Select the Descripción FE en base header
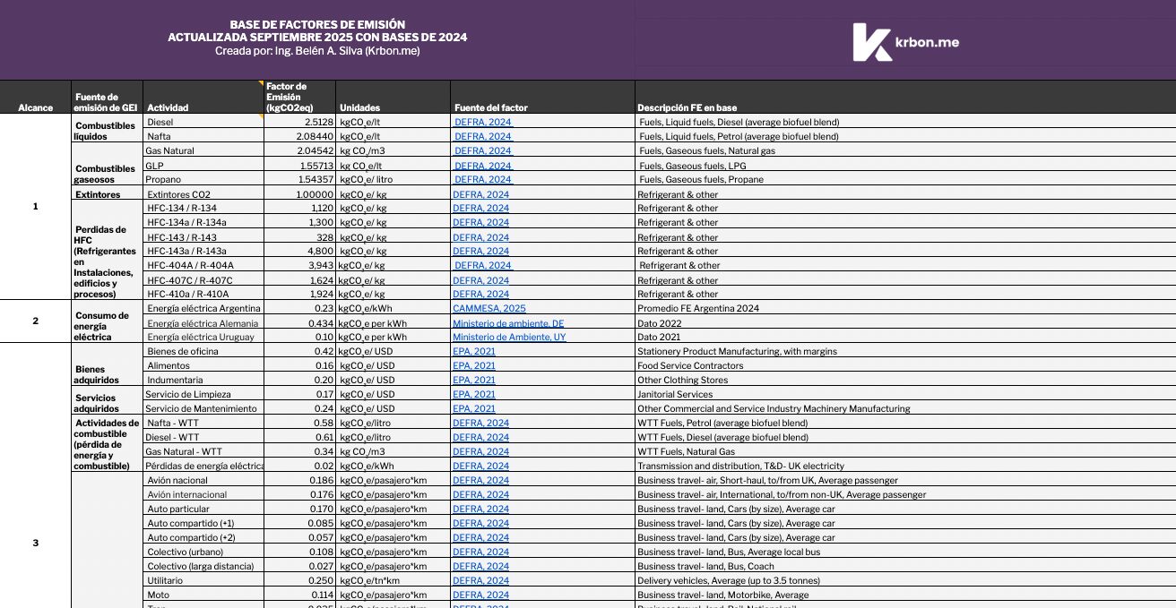Screen dimensions: 1176x608 (x=905, y=107)
